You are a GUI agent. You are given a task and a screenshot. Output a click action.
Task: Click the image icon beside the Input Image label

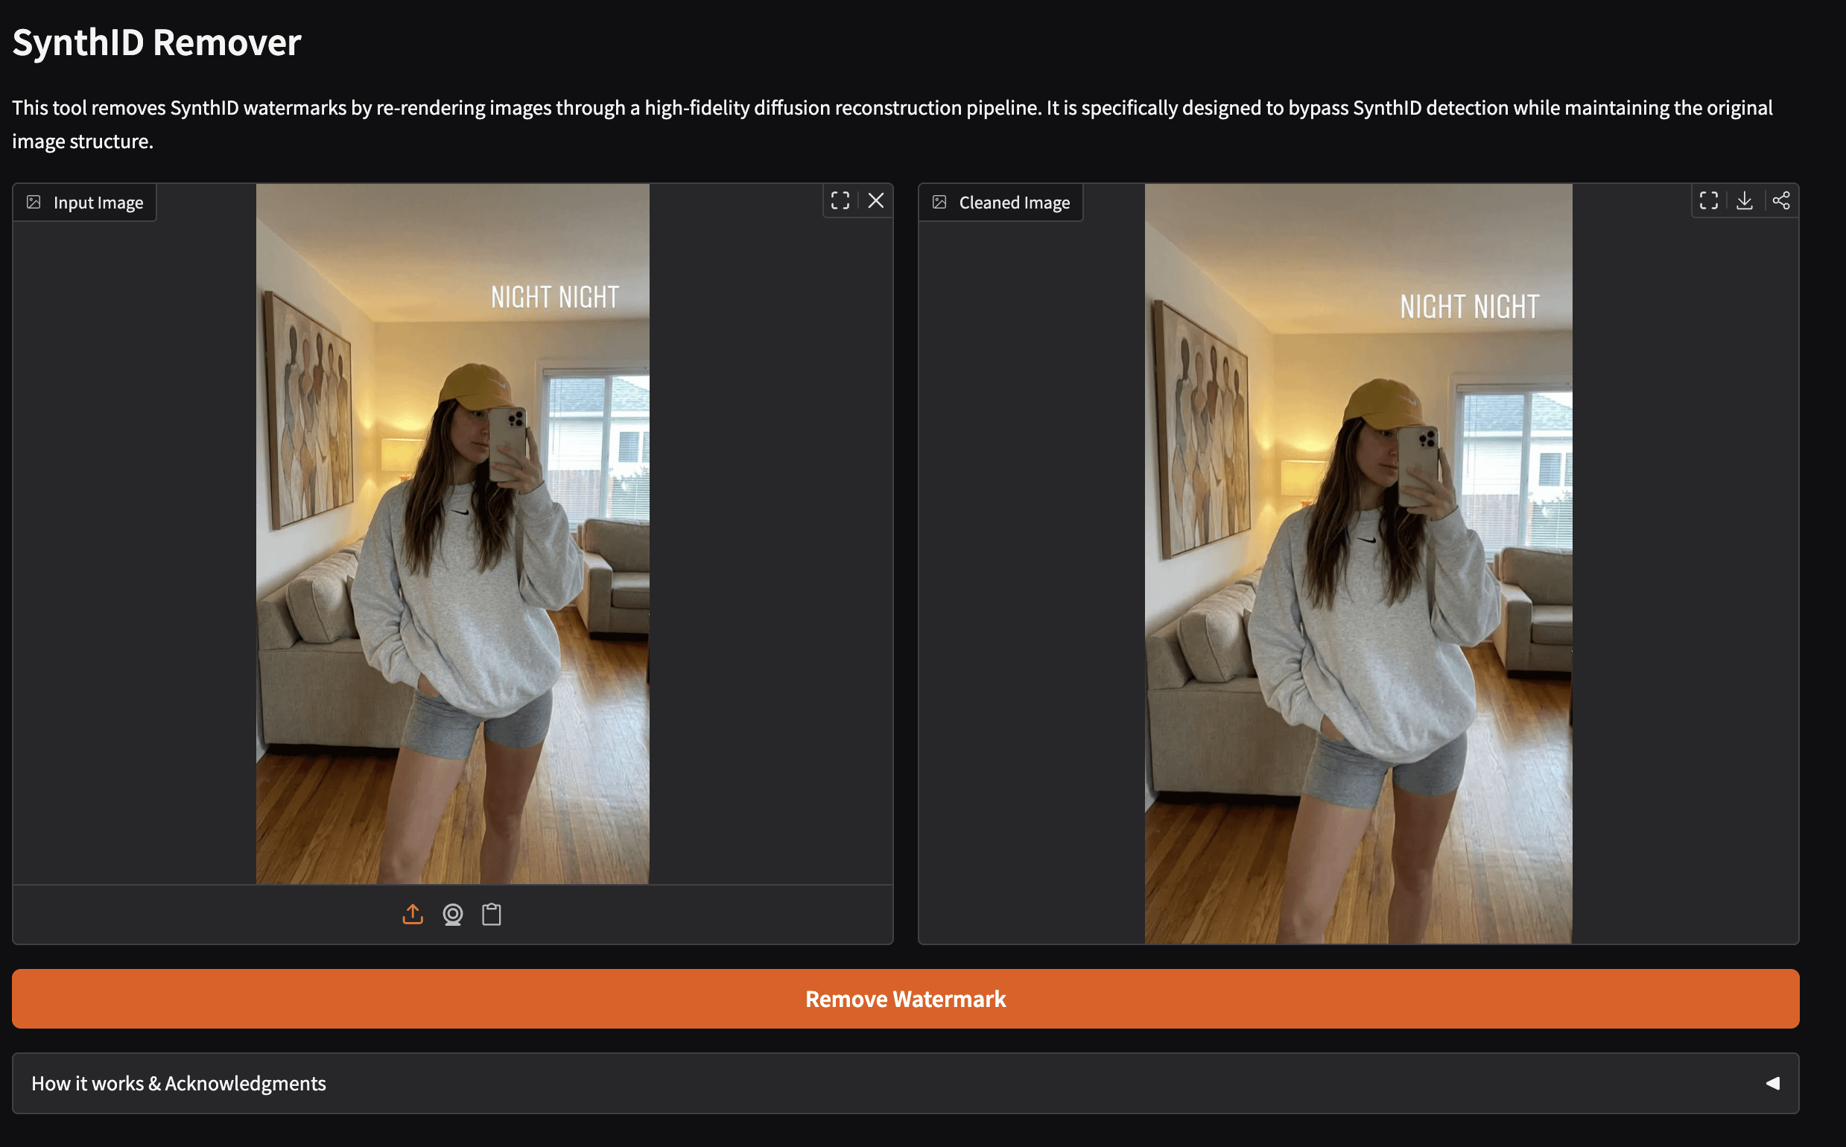click(x=34, y=201)
